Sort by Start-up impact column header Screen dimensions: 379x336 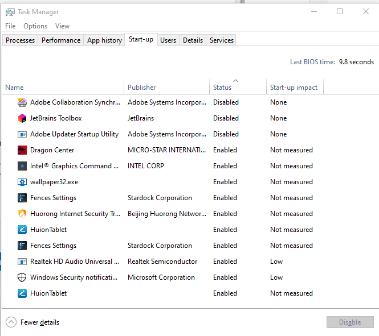pos(294,87)
